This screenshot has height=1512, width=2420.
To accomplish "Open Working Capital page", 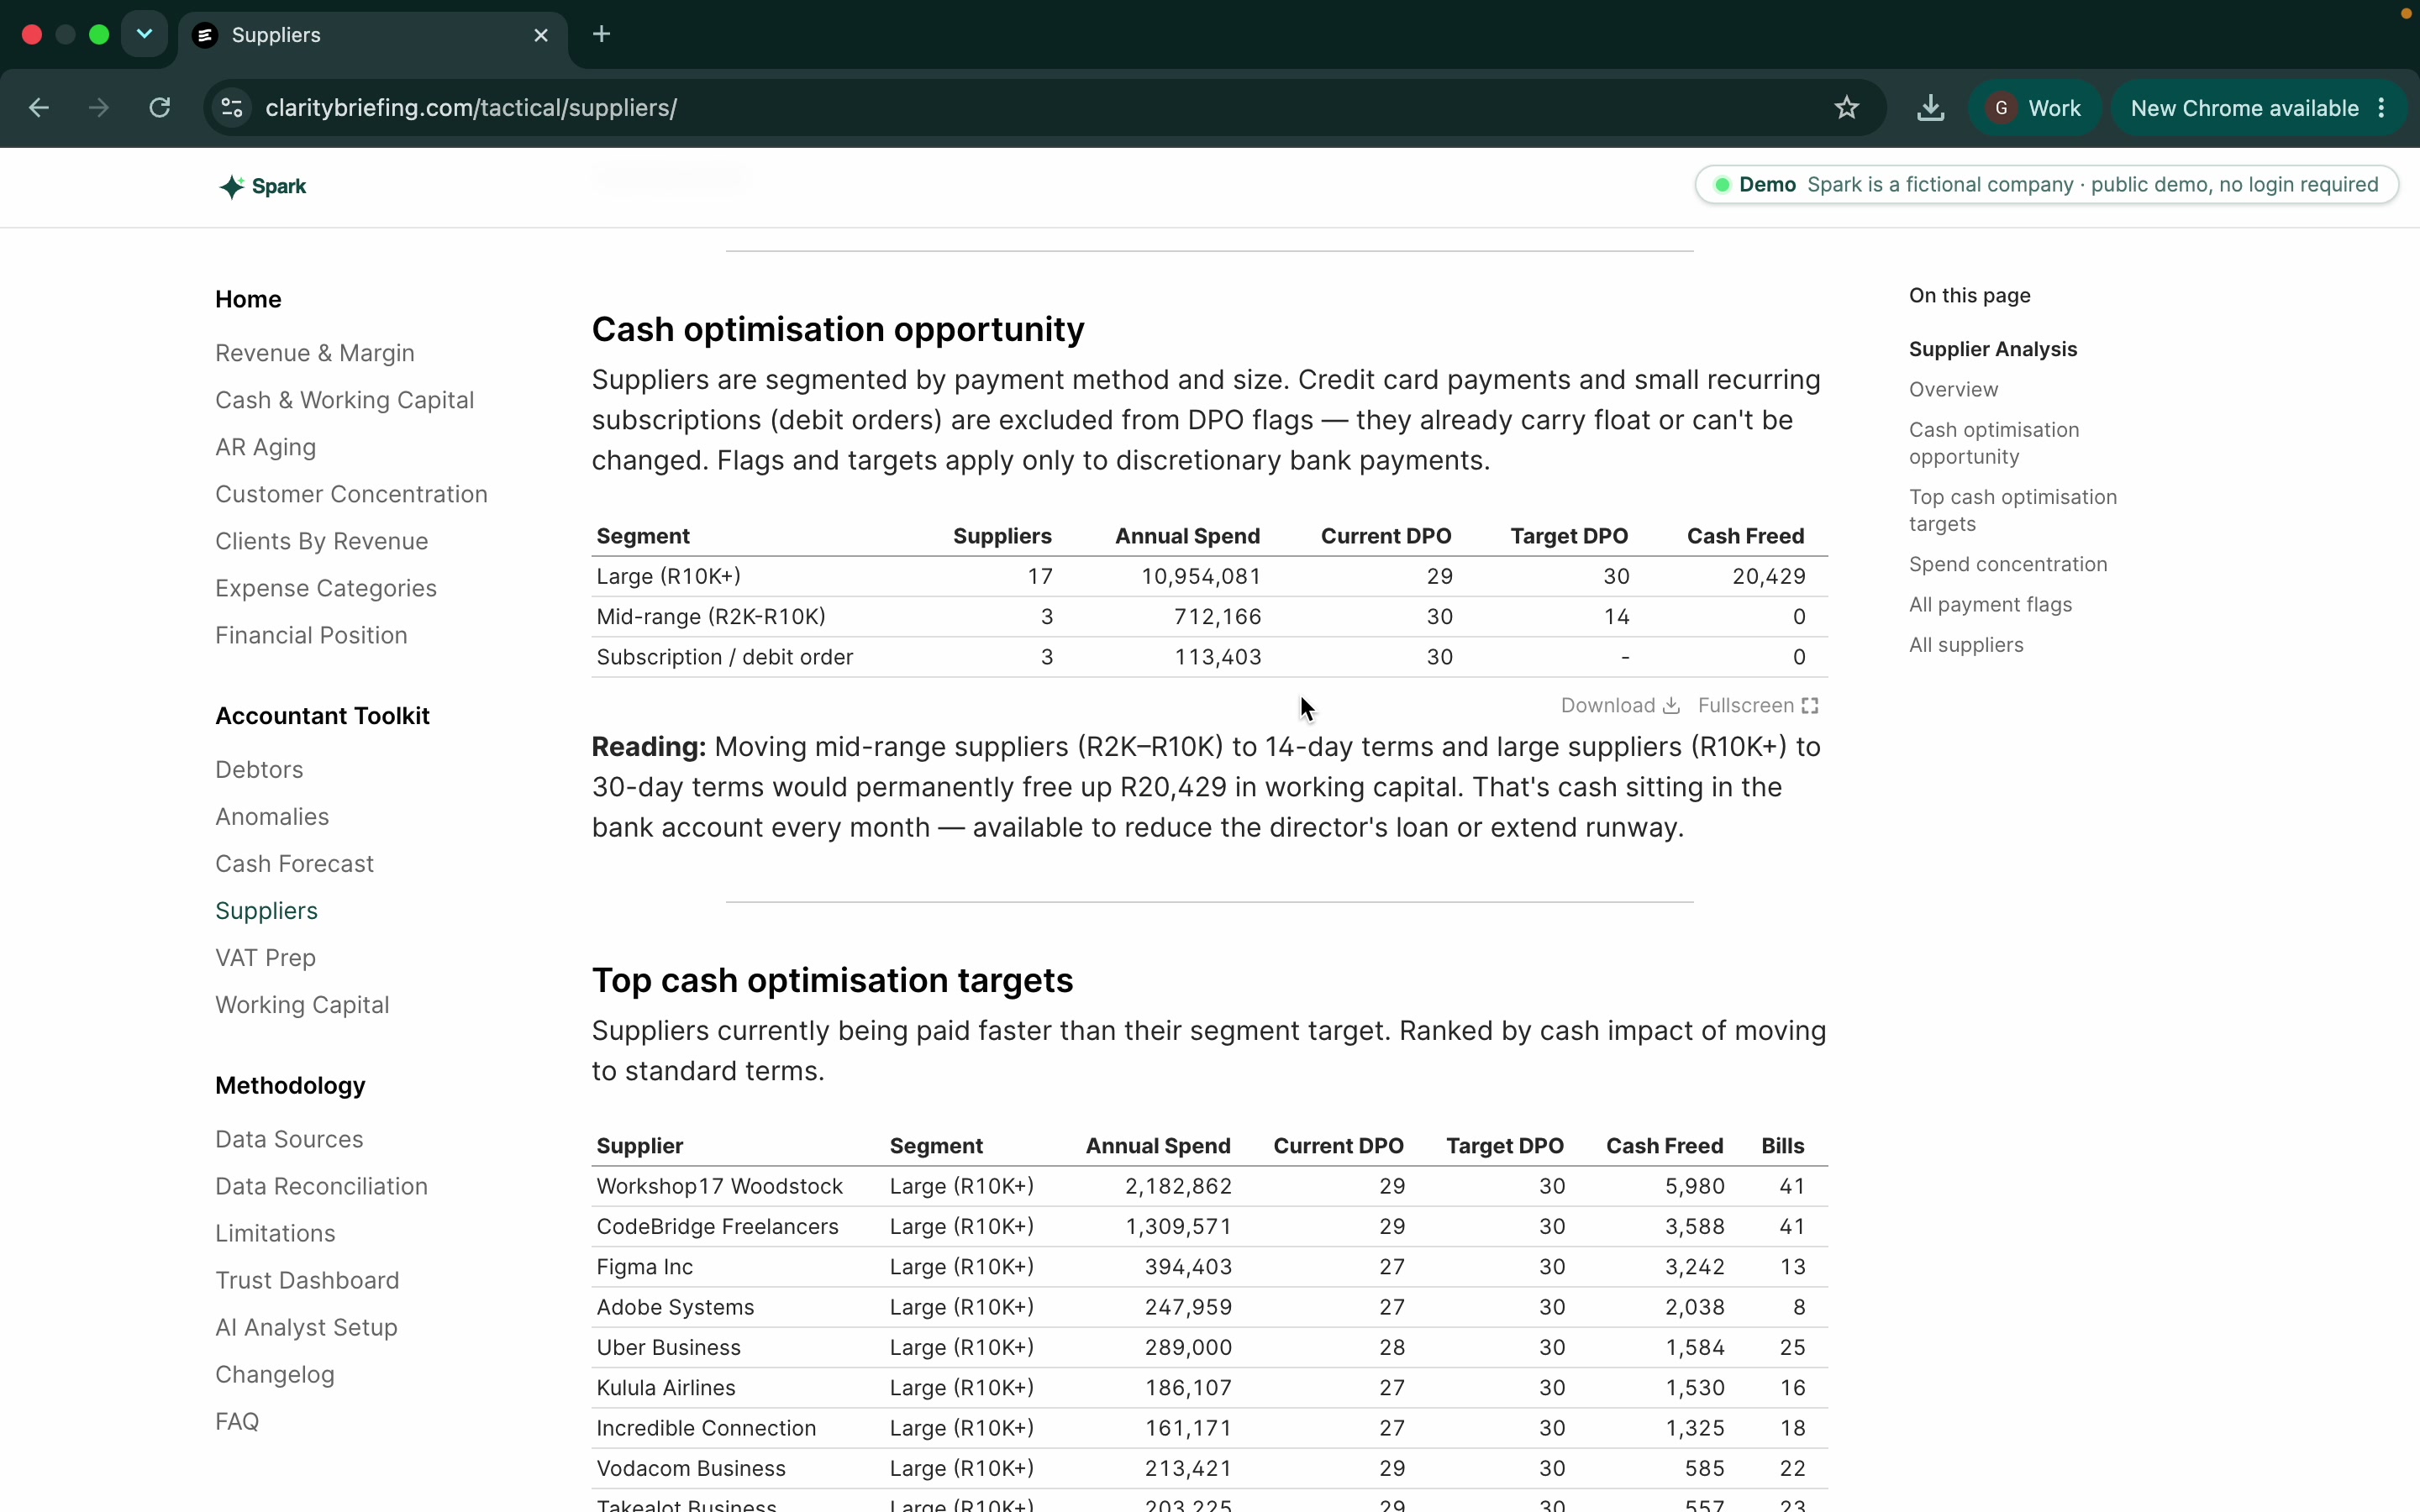I will [x=302, y=1005].
